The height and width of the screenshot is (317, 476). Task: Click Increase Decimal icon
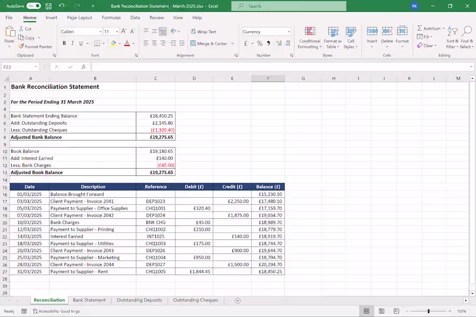[x=279, y=43]
